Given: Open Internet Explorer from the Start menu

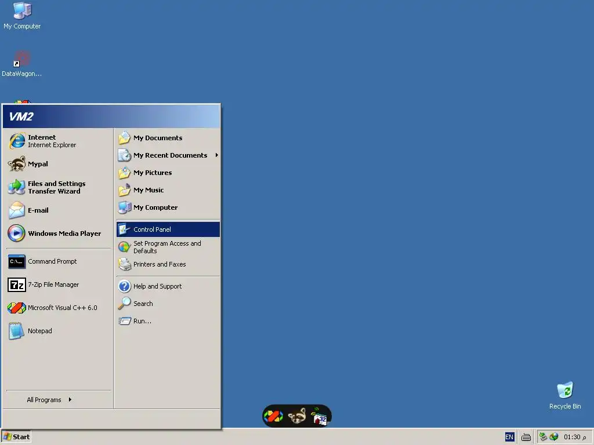Looking at the screenshot, I should pyautogui.click(x=59, y=141).
